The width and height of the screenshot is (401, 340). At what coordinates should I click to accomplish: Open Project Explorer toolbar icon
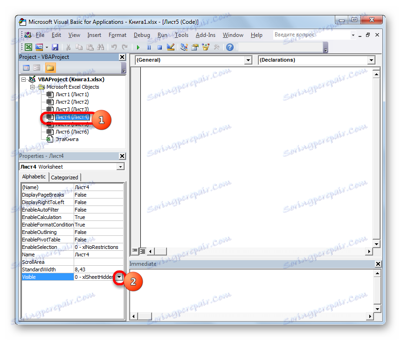[x=184, y=47]
